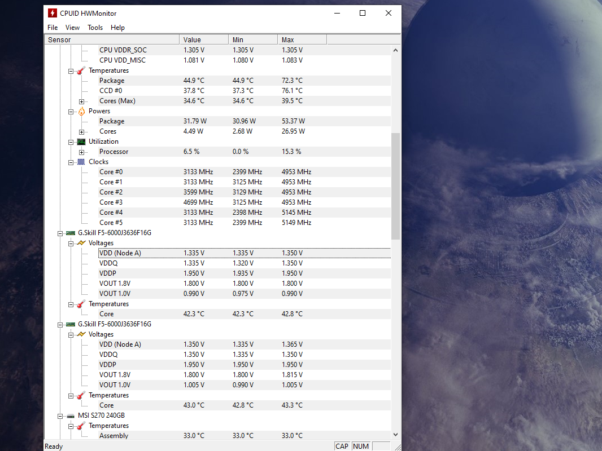This screenshot has height=451, width=602.
Task: Click the green graph icon beside Utilization
Action: click(81, 142)
